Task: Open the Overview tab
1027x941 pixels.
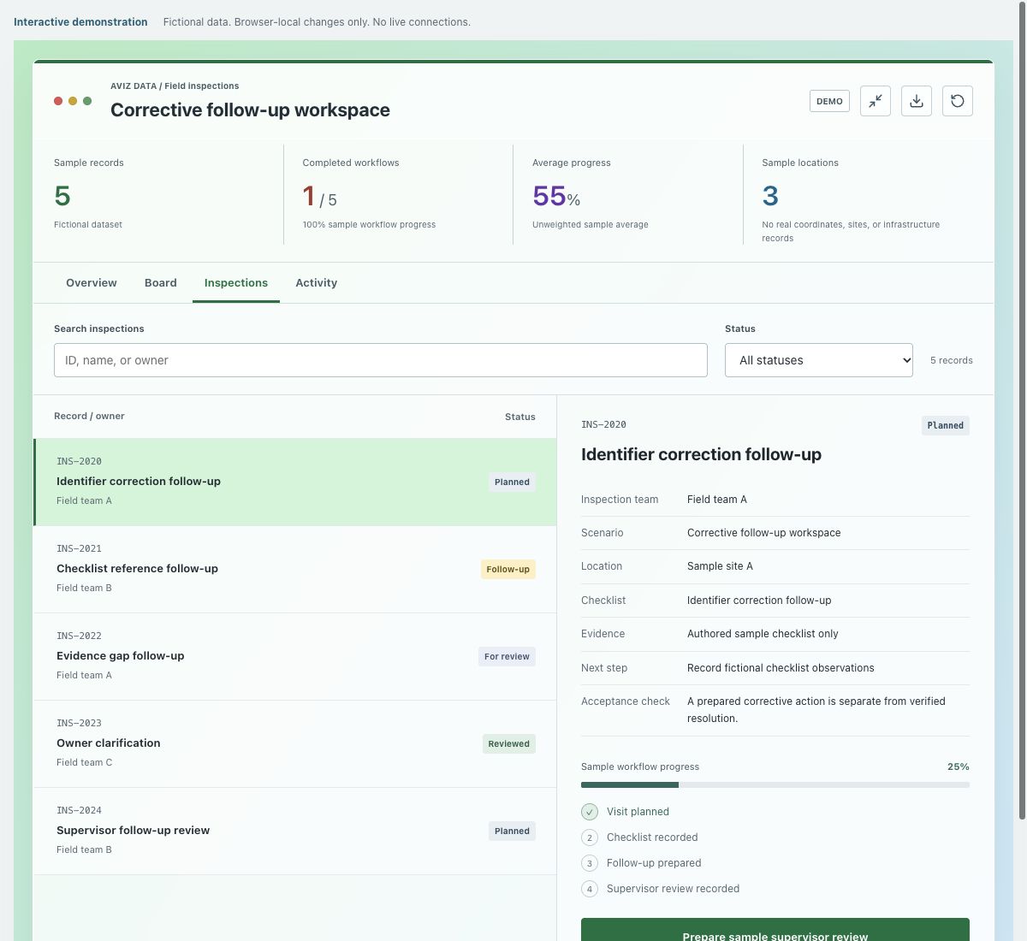Action: click(92, 283)
